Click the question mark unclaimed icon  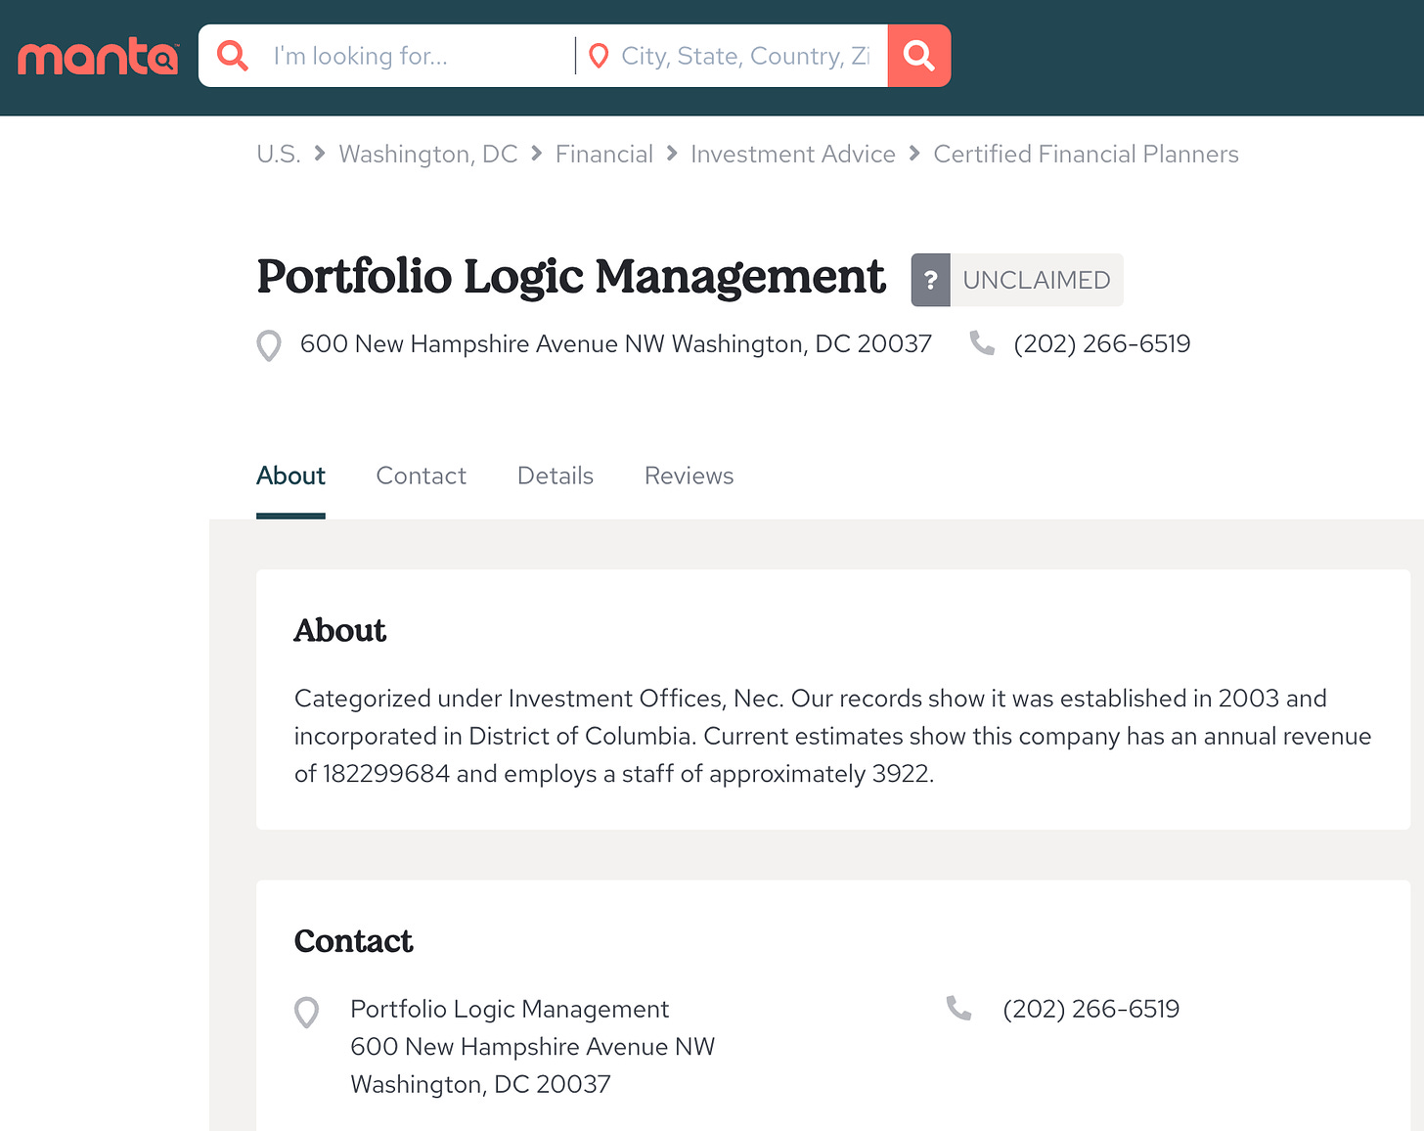coord(931,280)
